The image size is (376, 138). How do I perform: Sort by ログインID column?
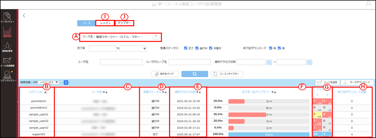click(38, 92)
